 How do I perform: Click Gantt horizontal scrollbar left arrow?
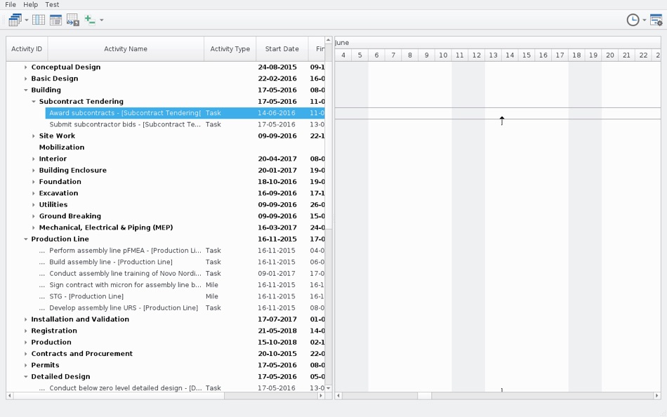tap(338, 396)
